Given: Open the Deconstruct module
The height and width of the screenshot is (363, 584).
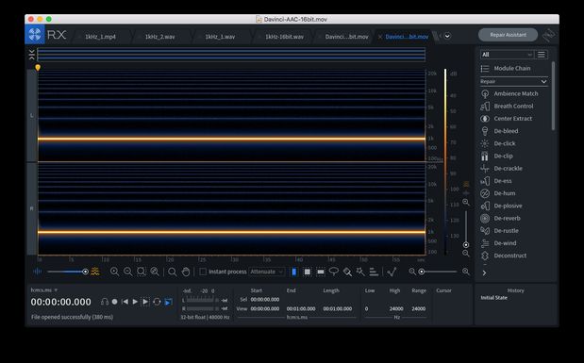Looking at the screenshot, I should click(504, 256).
